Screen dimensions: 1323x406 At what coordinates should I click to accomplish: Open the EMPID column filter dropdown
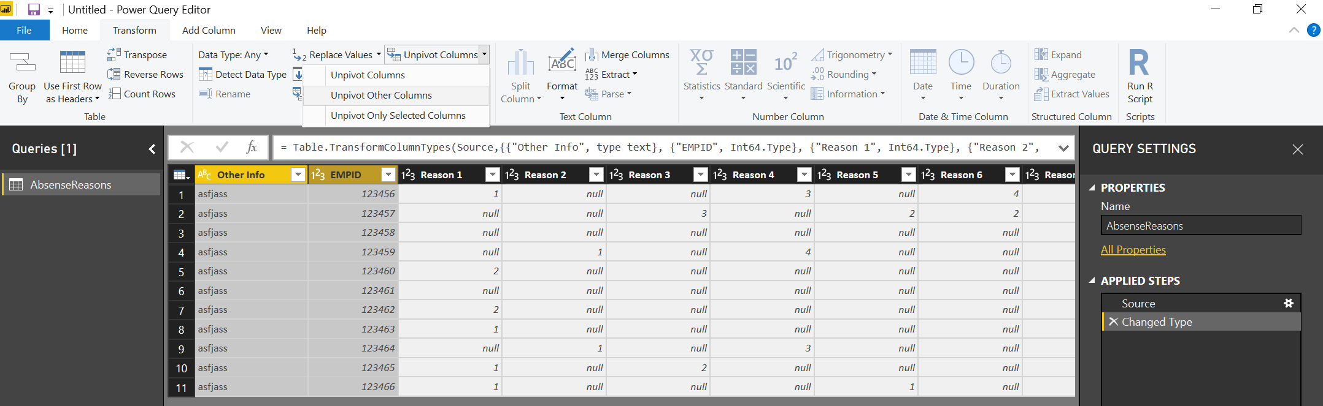(x=388, y=175)
